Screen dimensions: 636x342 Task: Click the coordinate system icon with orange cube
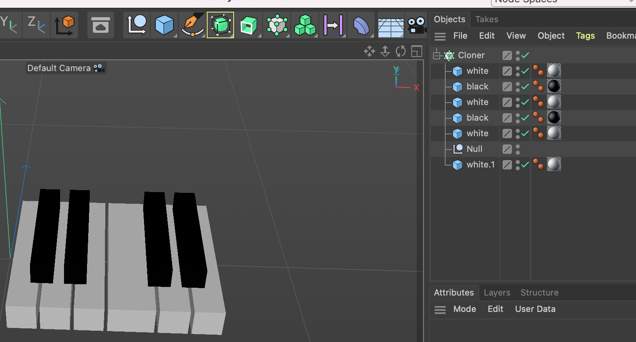(x=64, y=25)
